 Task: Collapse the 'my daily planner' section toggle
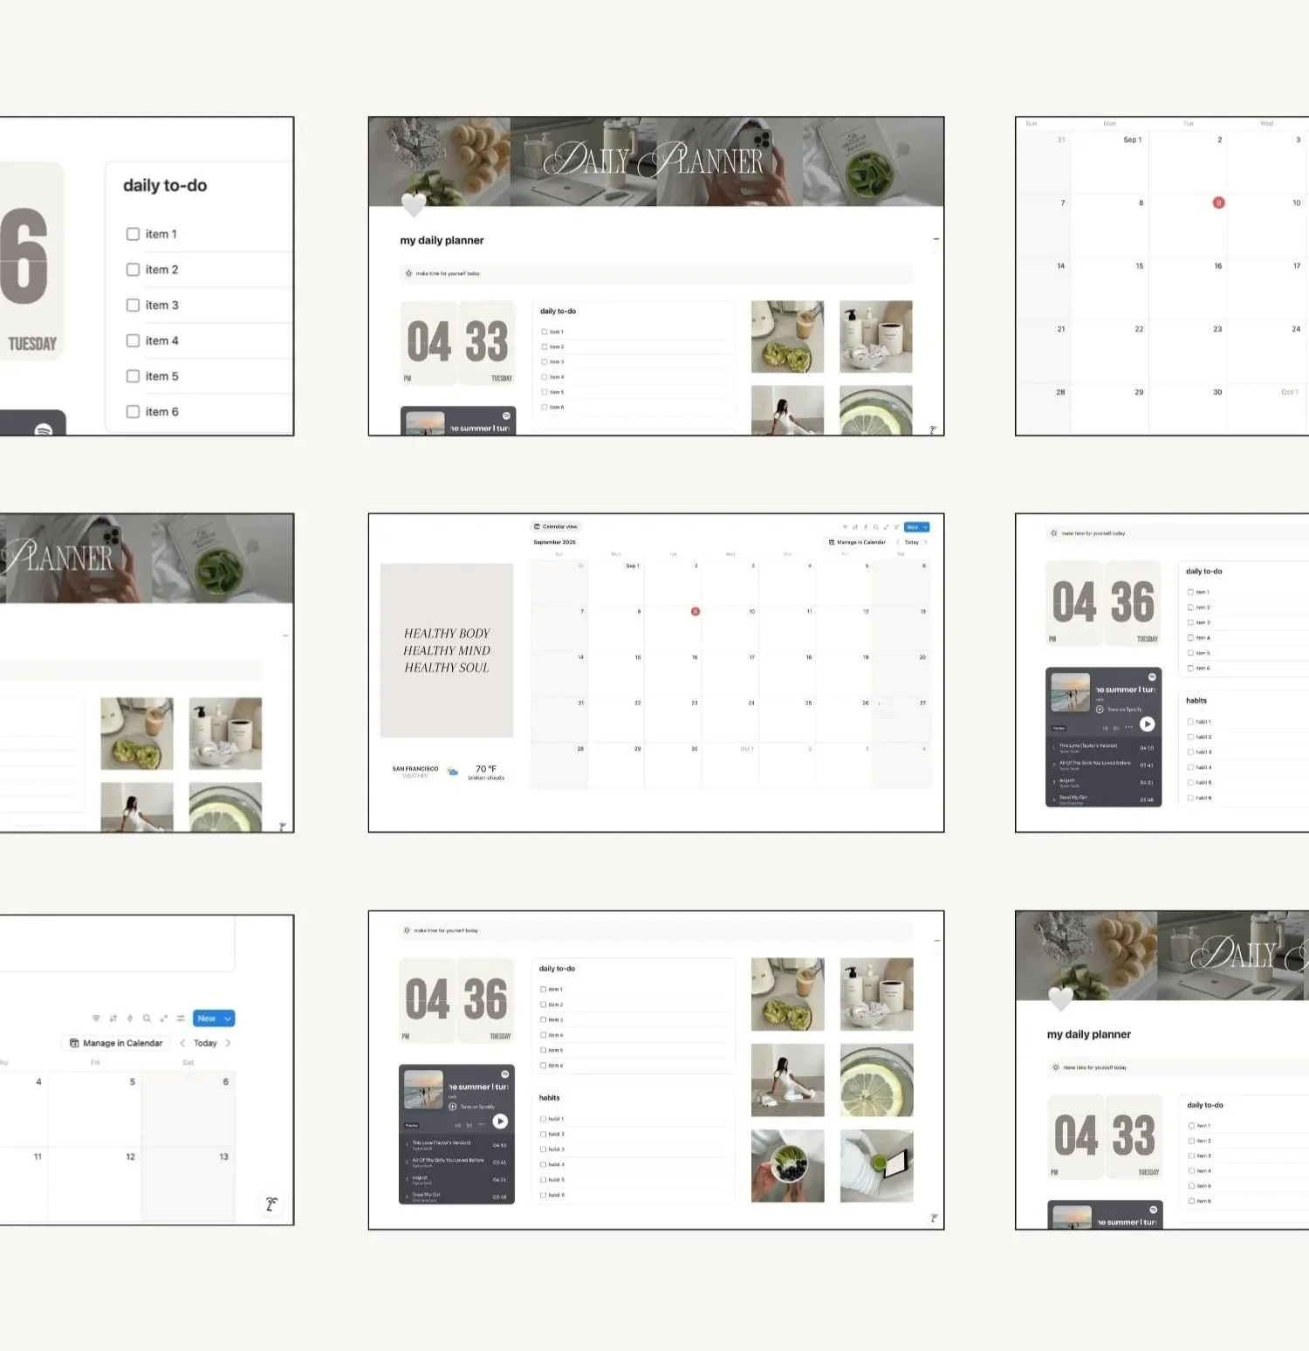(x=935, y=239)
